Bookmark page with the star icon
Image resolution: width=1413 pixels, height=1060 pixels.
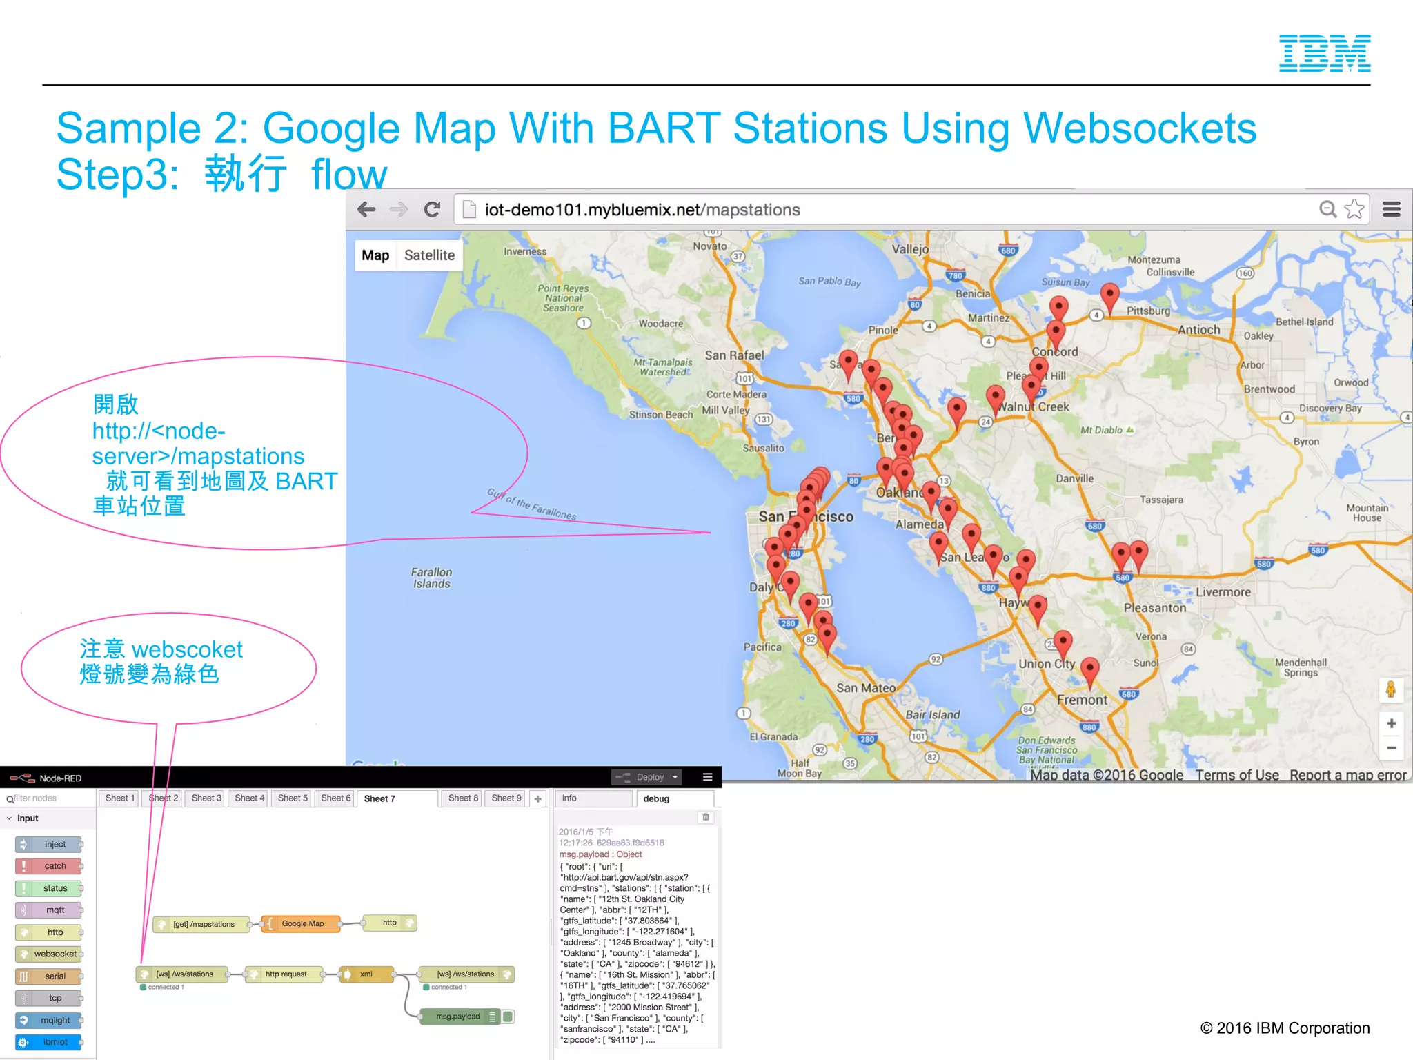[x=1355, y=209]
